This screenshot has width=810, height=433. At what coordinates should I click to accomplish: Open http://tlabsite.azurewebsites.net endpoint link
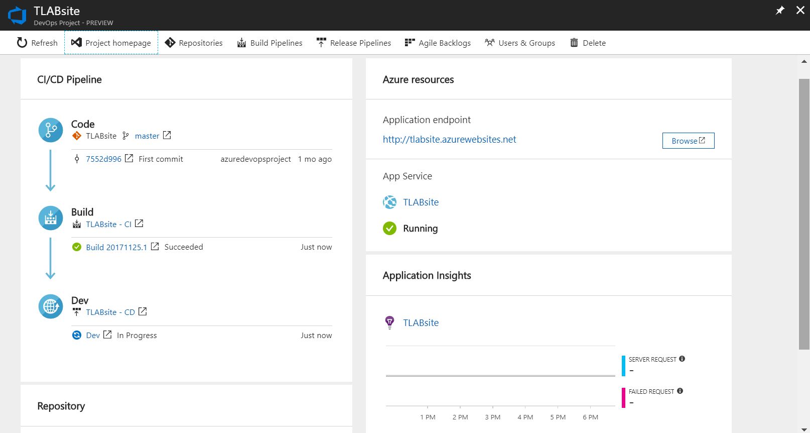[449, 140]
